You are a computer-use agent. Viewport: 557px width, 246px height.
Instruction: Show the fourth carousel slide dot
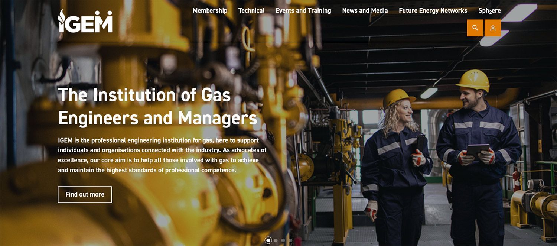290,240
